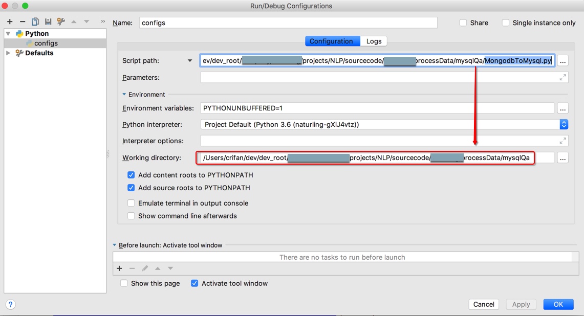Click into the Name field
584x316 pixels.
288,22
